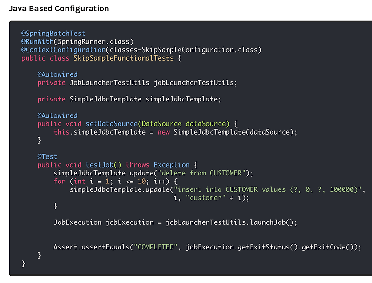
Task: Click the testJob() method name
Action: point(103,165)
